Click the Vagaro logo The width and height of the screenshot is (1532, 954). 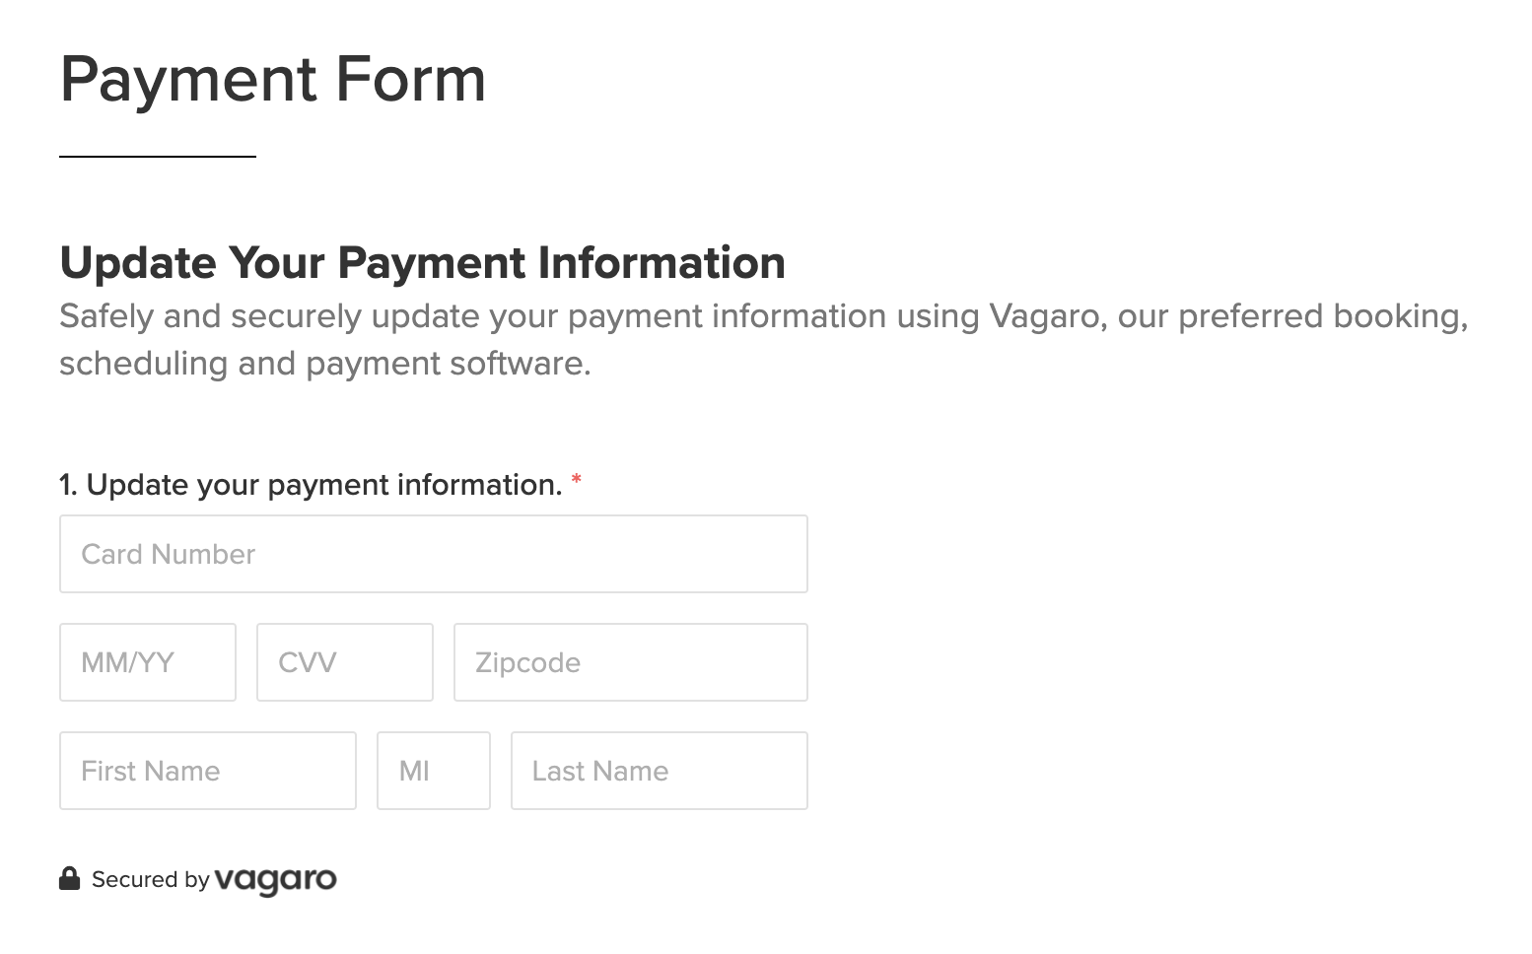pos(275,879)
